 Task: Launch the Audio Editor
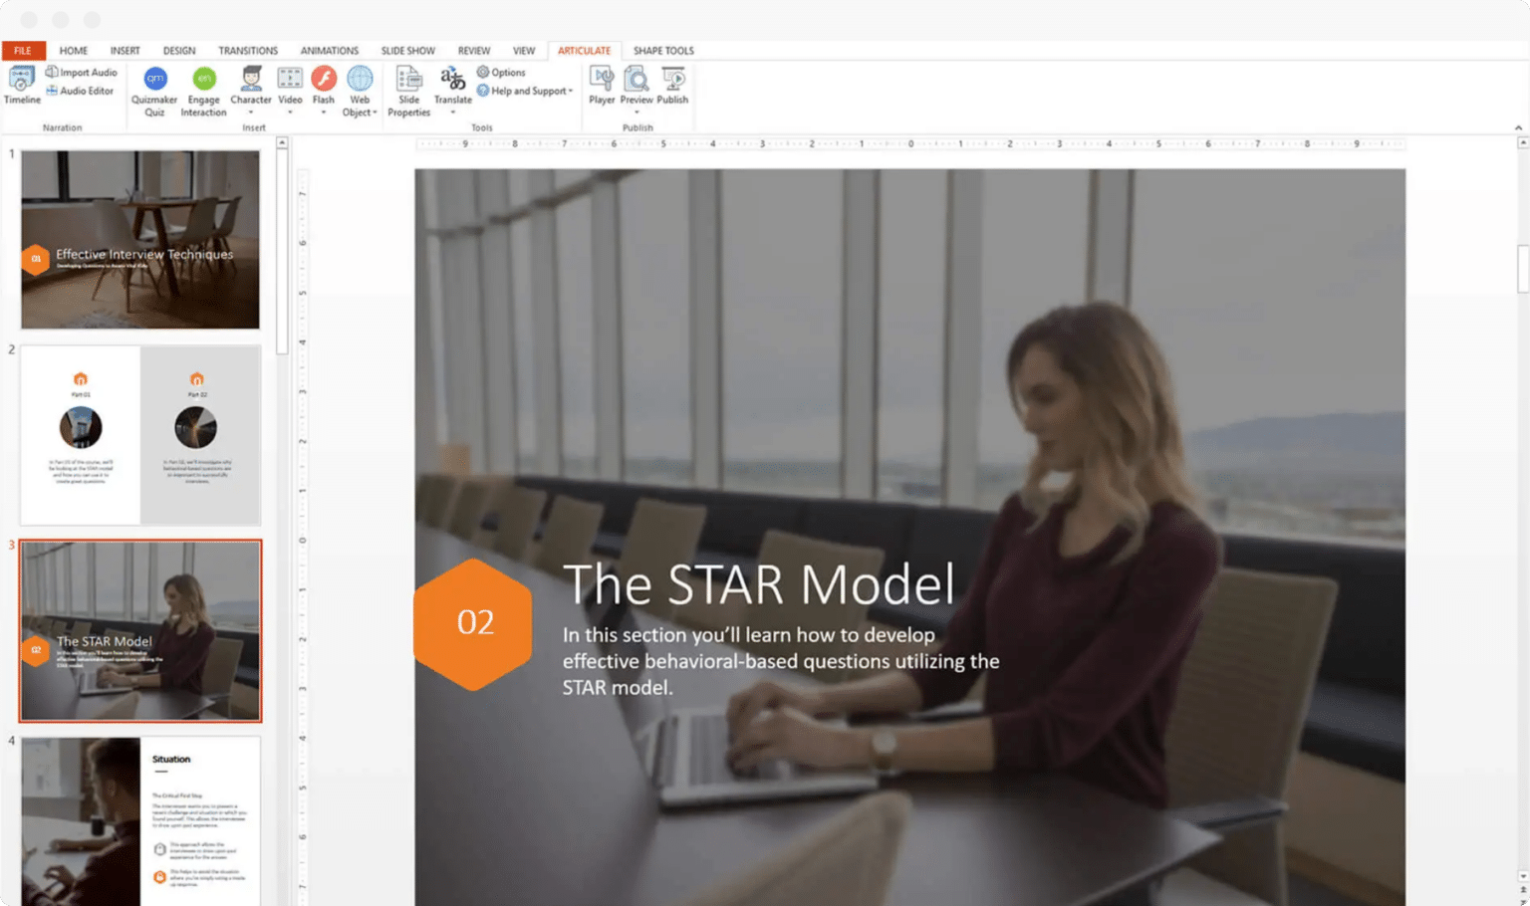pos(82,90)
